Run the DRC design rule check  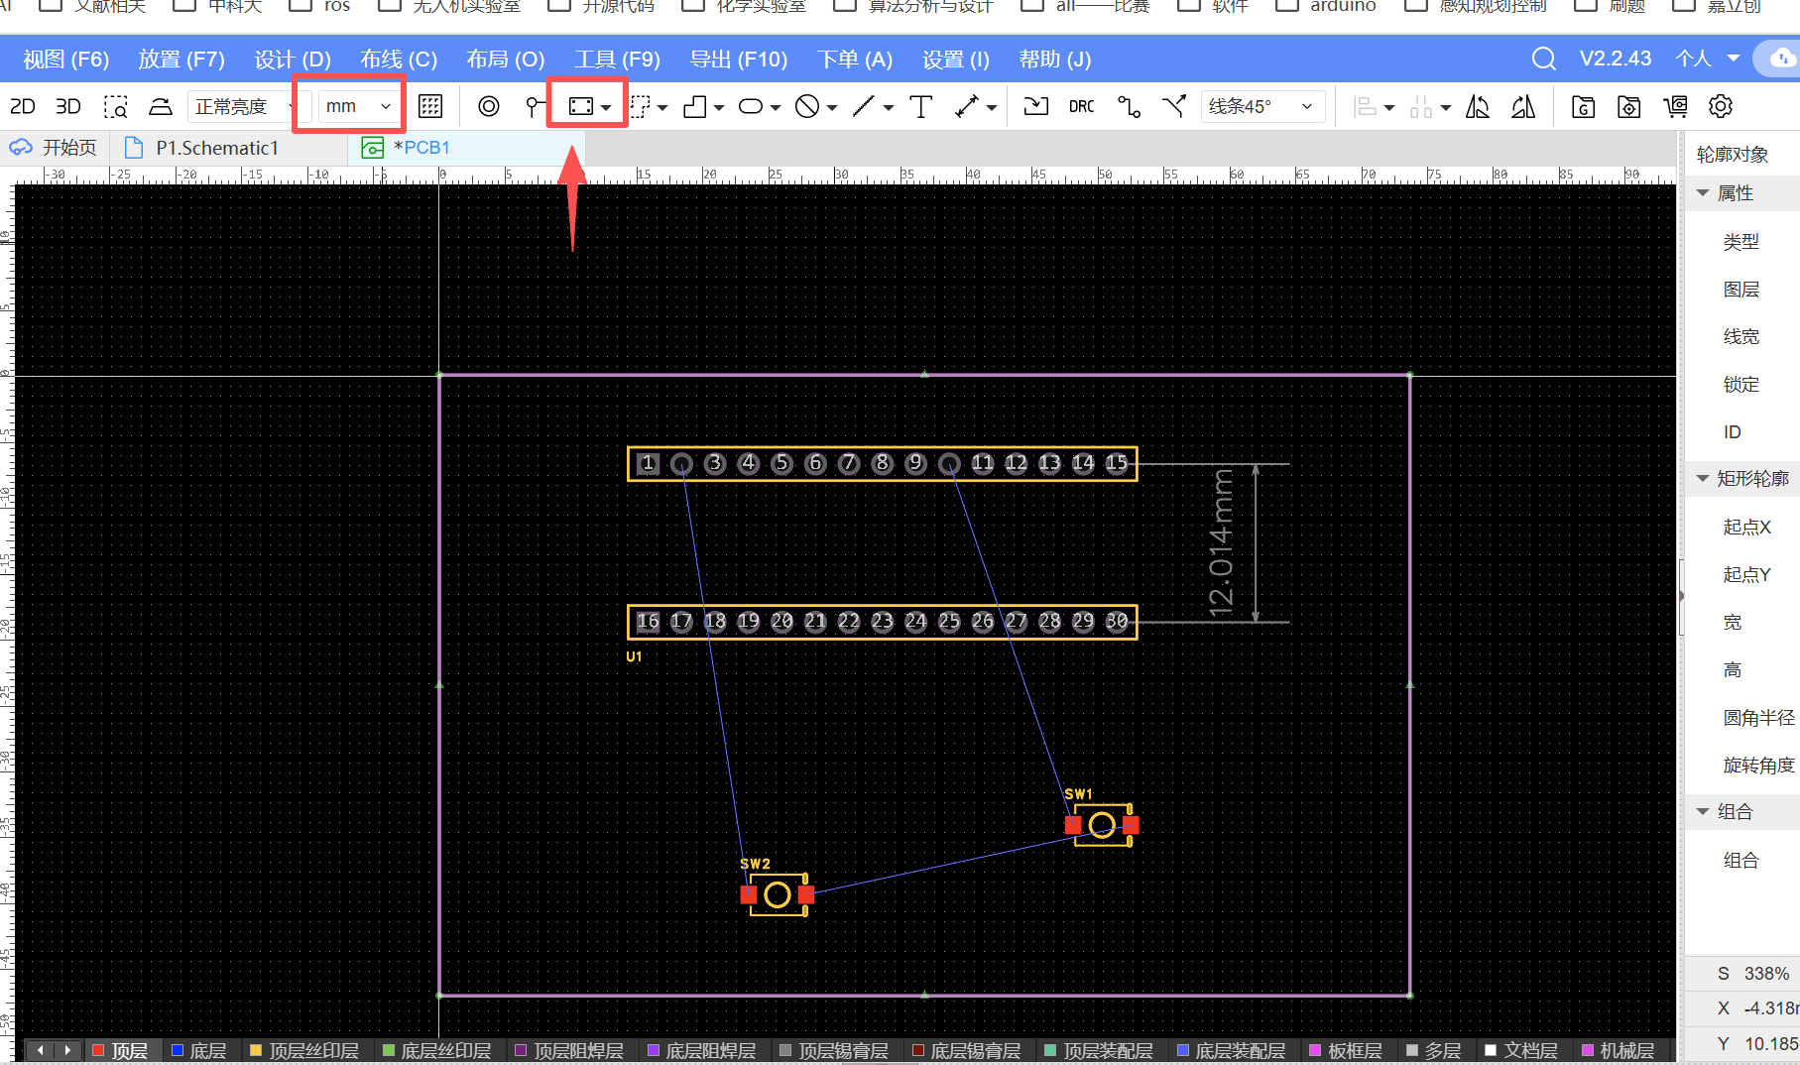1082,106
